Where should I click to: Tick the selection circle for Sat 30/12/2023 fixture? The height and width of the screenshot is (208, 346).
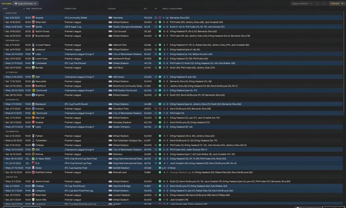[x=4, y=172]
